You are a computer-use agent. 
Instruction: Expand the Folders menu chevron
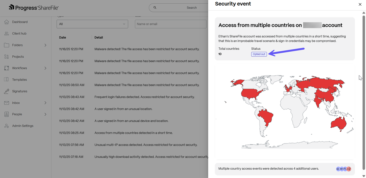46,45
